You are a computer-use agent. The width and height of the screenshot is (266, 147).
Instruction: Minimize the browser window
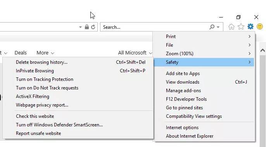pos(221,17)
